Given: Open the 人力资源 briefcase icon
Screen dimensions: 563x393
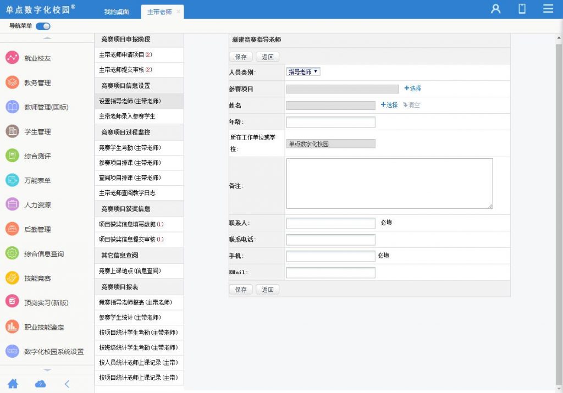Looking at the screenshot, I should 12,204.
